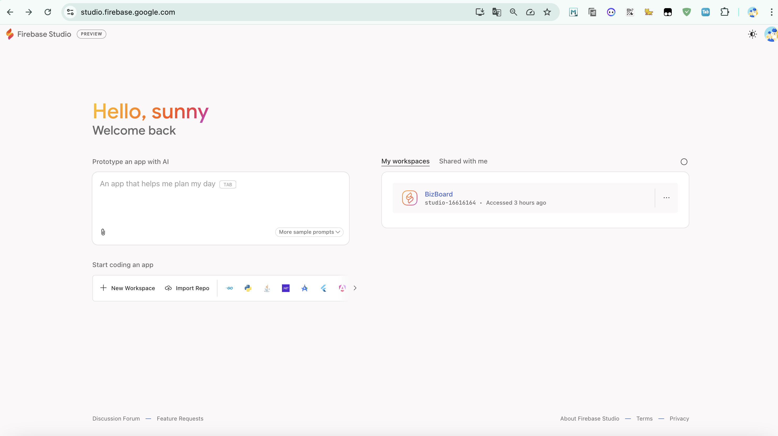The image size is (778, 436).
Task: Open the blue Tab extension icon
Action: [x=706, y=12]
